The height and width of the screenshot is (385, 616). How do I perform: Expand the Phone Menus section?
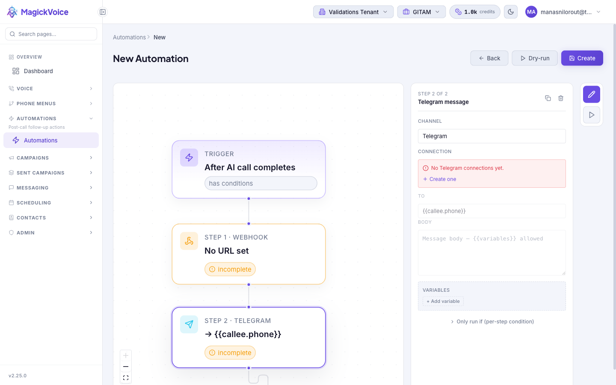(51, 104)
